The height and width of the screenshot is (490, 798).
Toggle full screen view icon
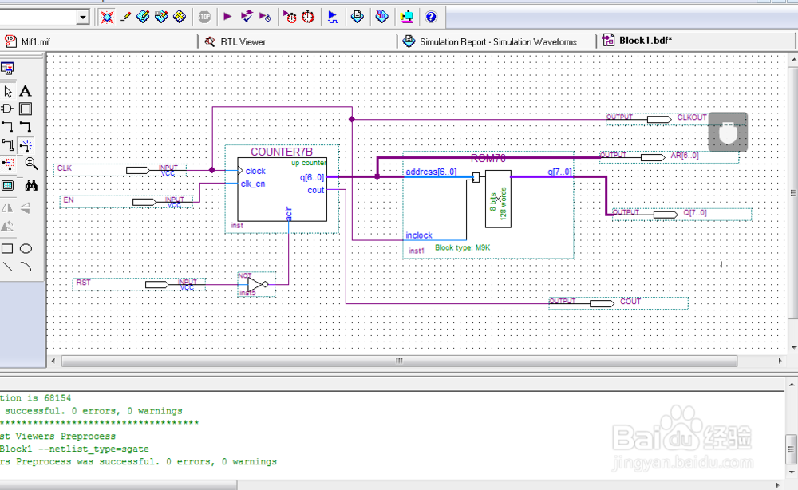pyautogui.click(x=8, y=186)
